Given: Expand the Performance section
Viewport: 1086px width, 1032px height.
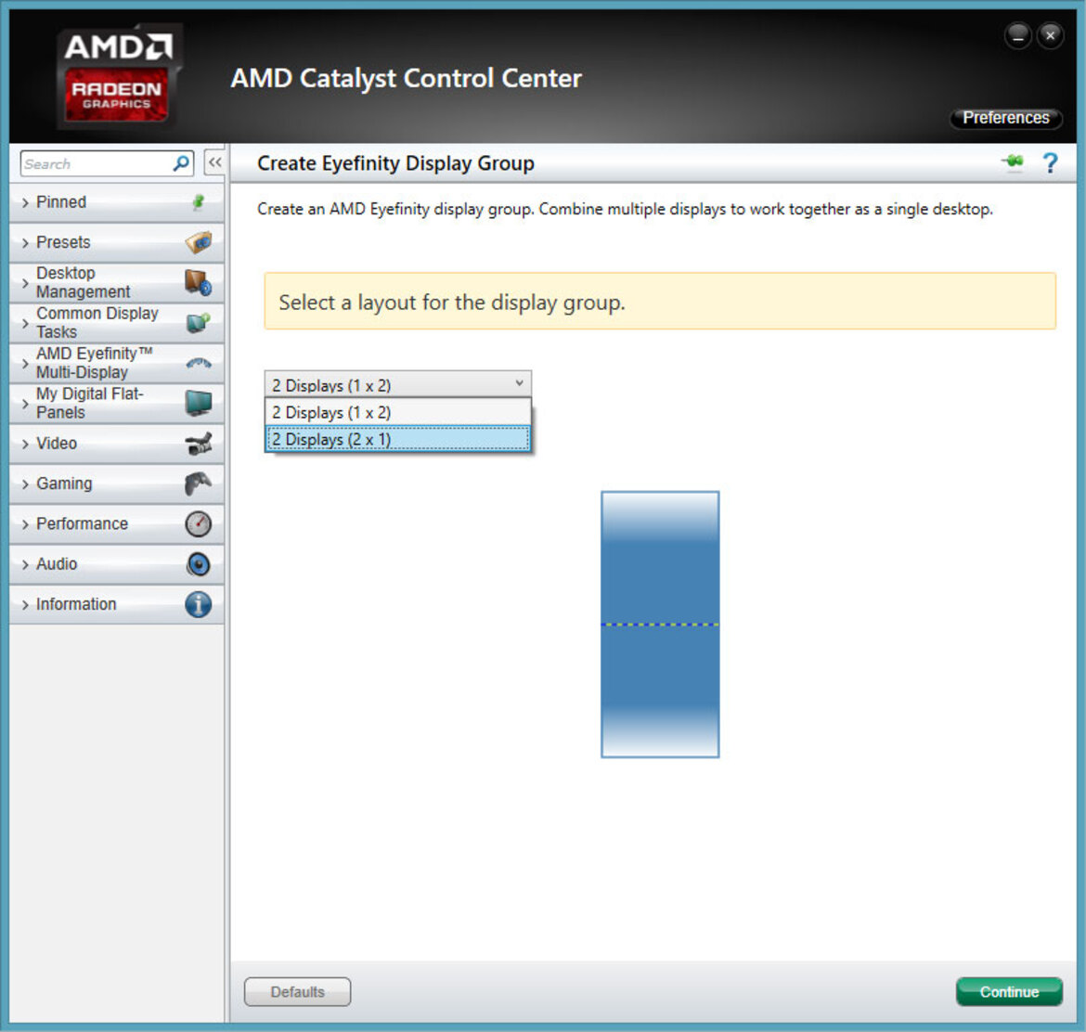Looking at the screenshot, I should (116, 523).
